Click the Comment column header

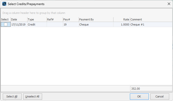click(151, 19)
